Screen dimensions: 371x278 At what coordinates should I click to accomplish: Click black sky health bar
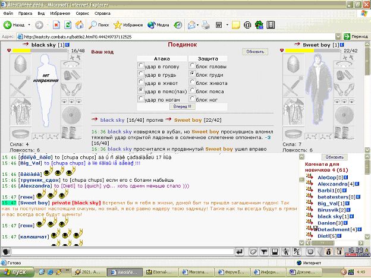point(39,50)
